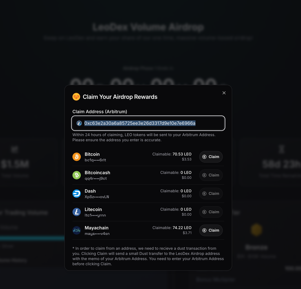This screenshot has height=289, width=301.
Task: Close the Claim Your Airdrop Rewards dialog
Action: (x=224, y=93)
